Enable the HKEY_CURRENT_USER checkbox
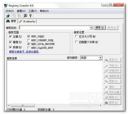Viewport: 128px width, 114px height. 29,40
